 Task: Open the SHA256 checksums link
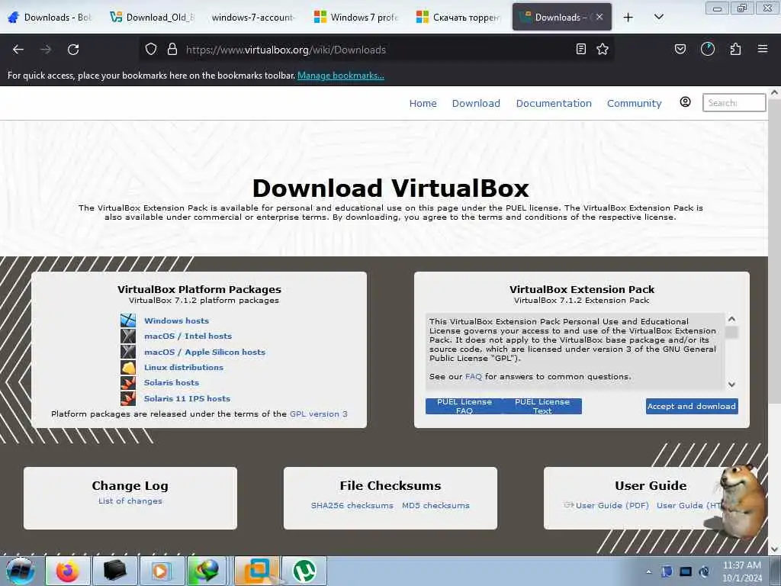tap(352, 505)
